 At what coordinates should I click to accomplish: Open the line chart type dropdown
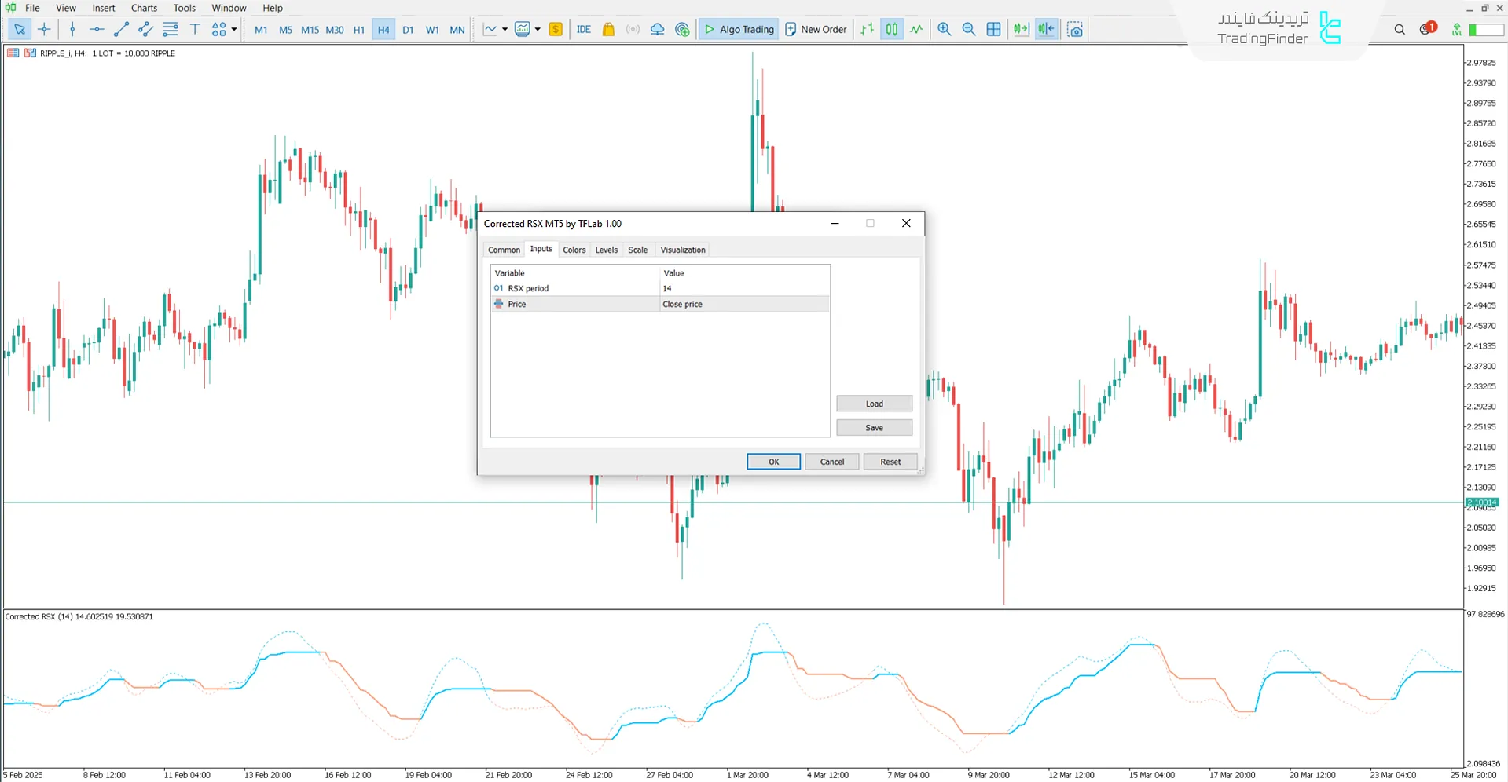(x=505, y=29)
